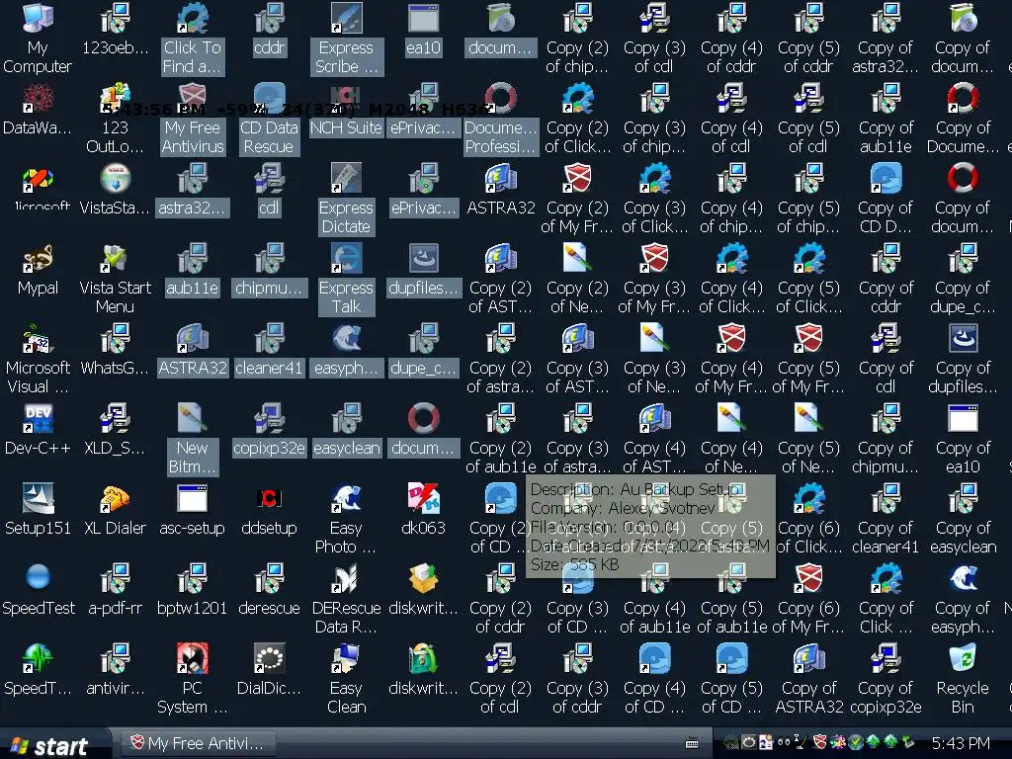Click the green checkmark shield tray icon
Viewport: 1012px width, 759px height.
[x=856, y=742]
